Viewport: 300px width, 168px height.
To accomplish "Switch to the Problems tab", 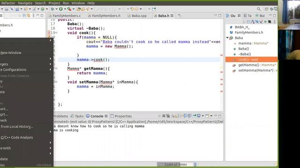I will tap(61, 116).
